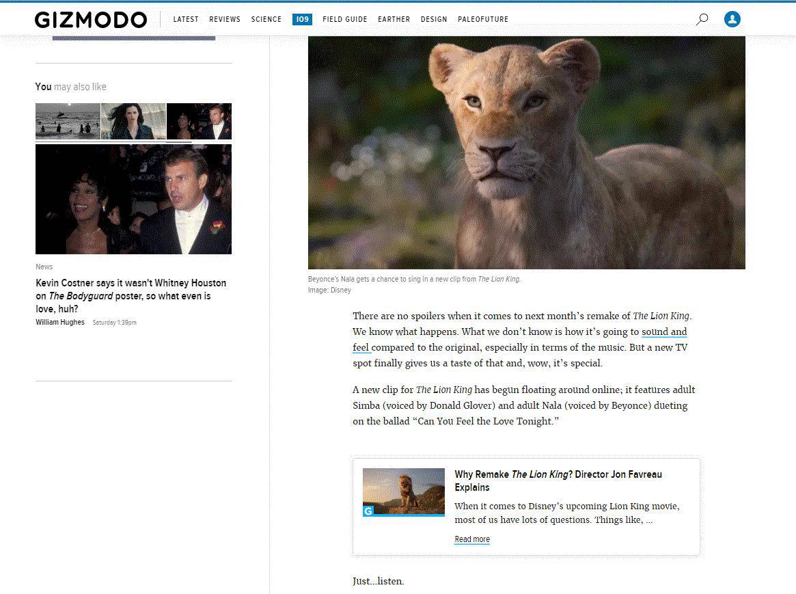796x594 pixels.
Task: Open the REVIEWS nav section
Action: pyautogui.click(x=225, y=19)
